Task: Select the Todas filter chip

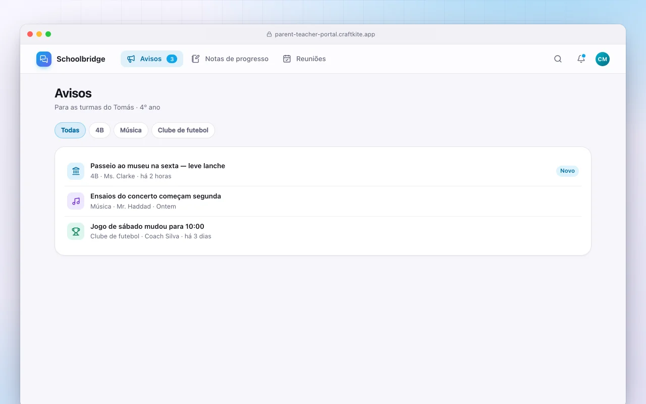Action: pyautogui.click(x=70, y=130)
